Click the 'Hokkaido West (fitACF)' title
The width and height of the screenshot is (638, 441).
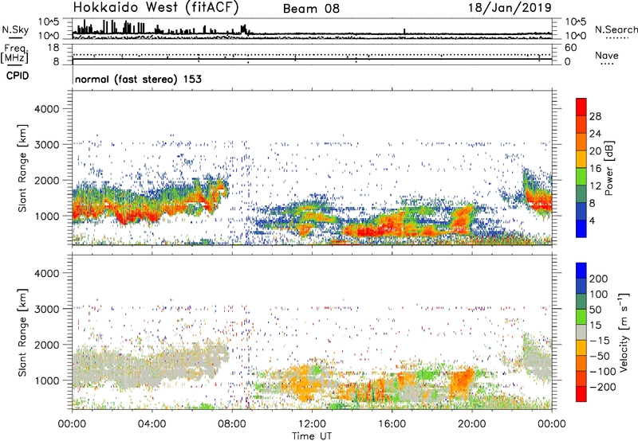[156, 7]
